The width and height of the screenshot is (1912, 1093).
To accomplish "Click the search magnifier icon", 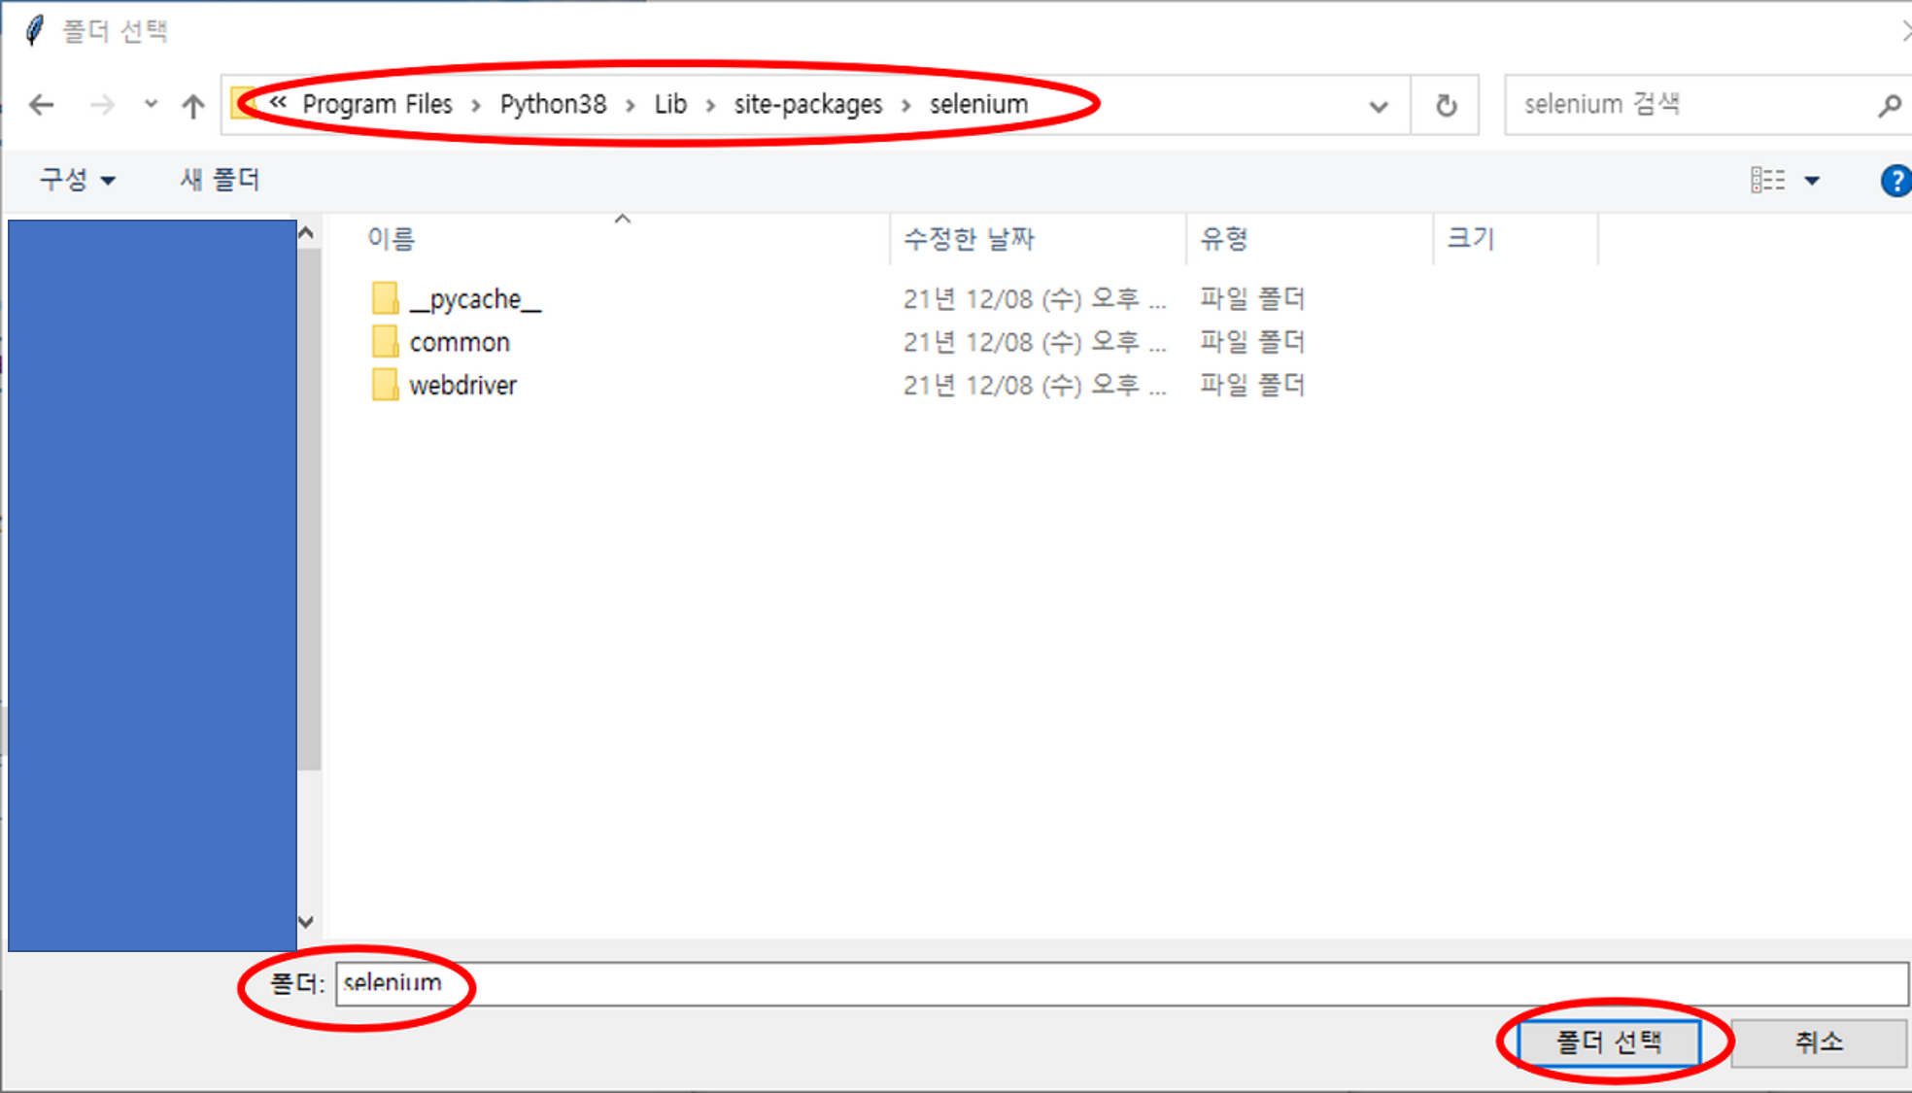I will [1889, 105].
